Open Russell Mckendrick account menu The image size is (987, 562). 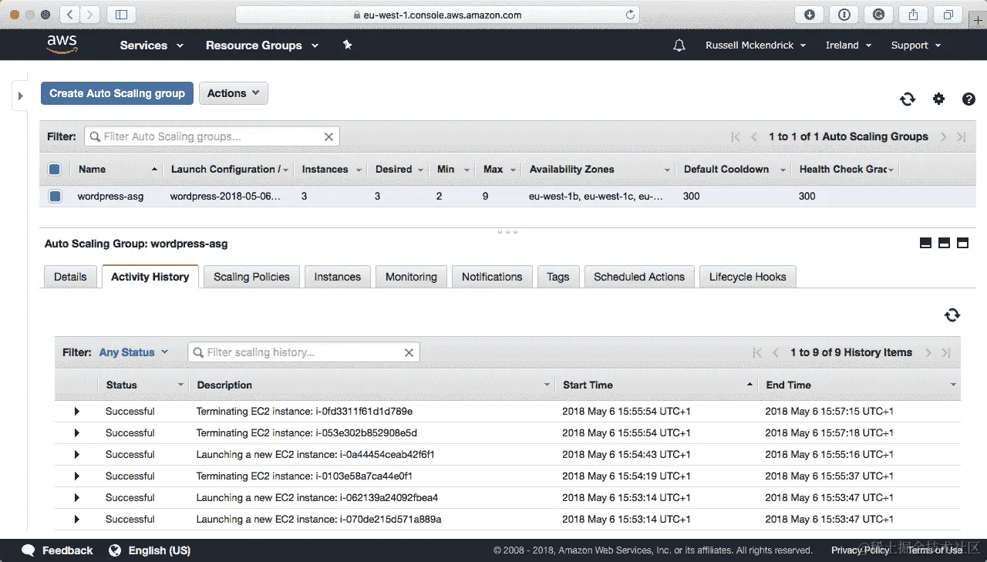[x=756, y=45]
